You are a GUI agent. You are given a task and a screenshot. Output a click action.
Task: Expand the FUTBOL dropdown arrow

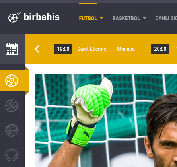[x=101, y=18]
